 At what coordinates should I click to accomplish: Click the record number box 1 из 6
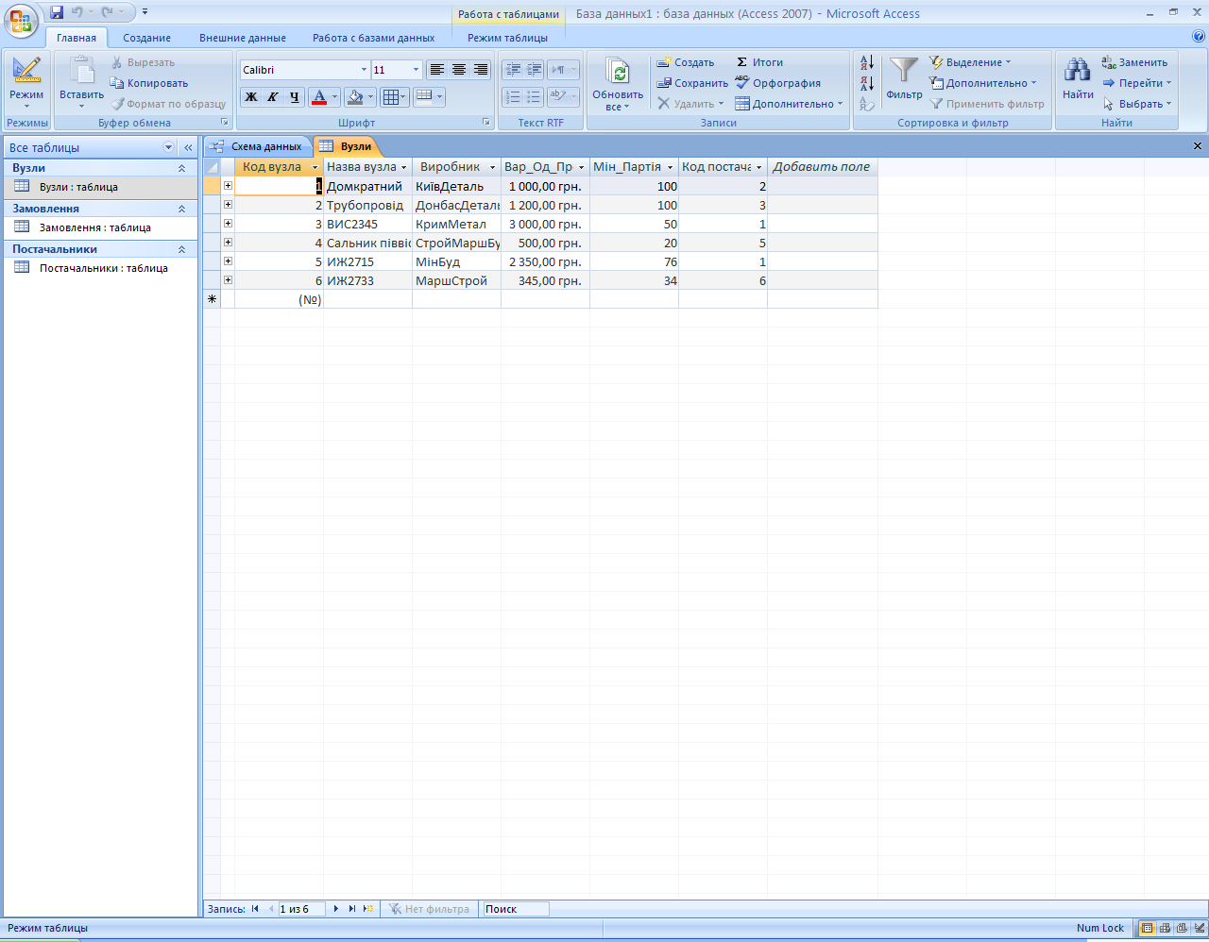[301, 909]
